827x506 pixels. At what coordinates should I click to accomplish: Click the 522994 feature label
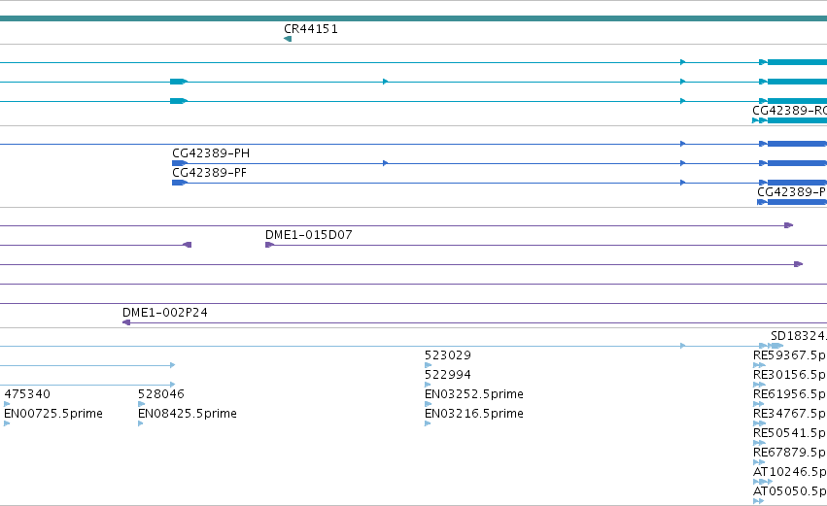448,375
